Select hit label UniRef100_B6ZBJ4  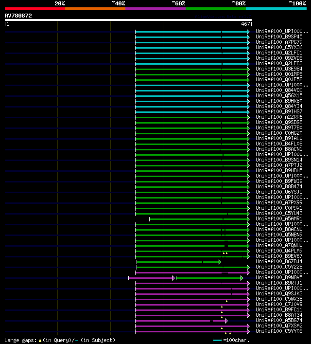click(279, 261)
